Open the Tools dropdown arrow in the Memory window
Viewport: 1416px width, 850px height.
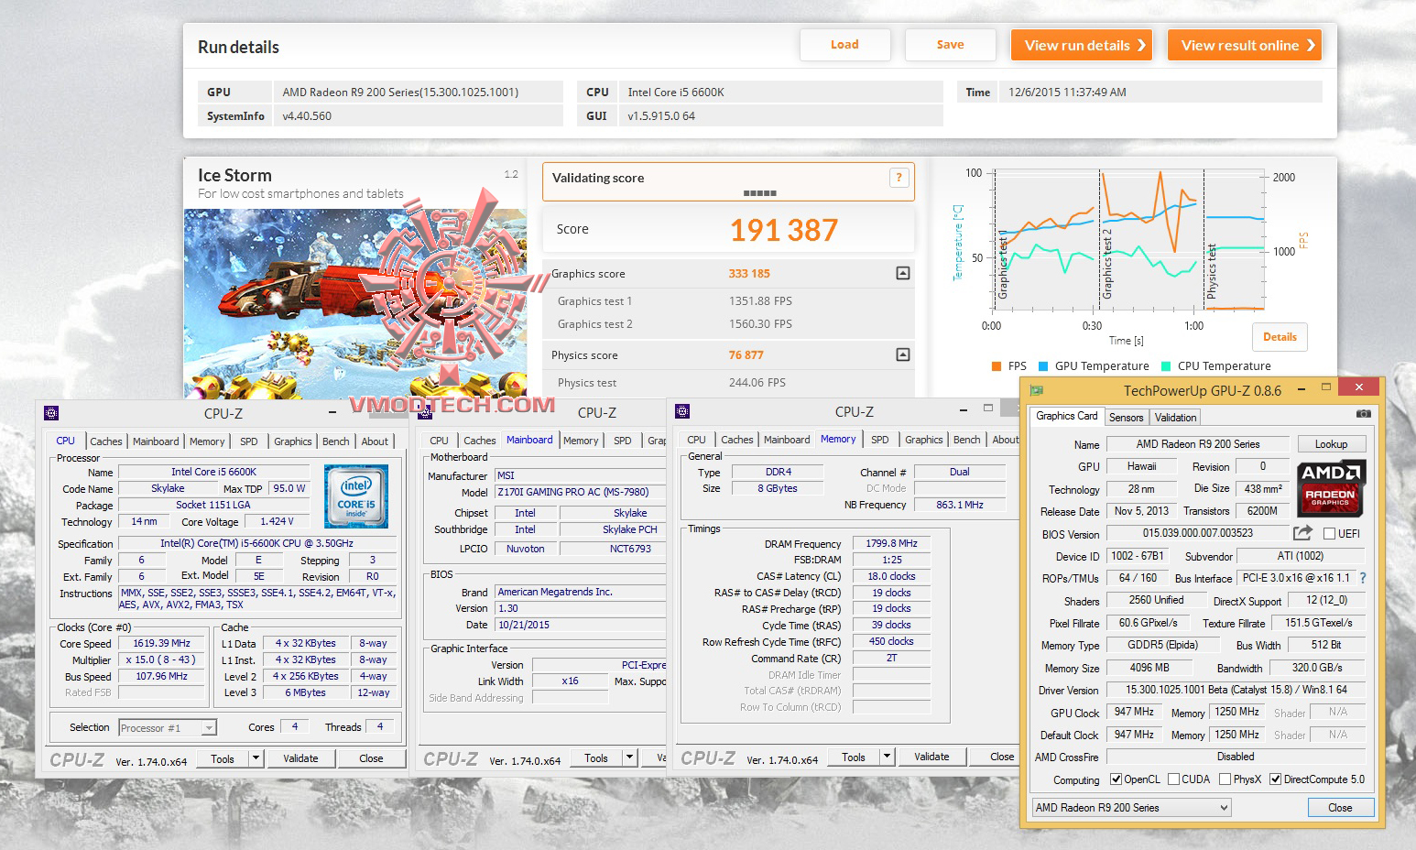pos(887,757)
